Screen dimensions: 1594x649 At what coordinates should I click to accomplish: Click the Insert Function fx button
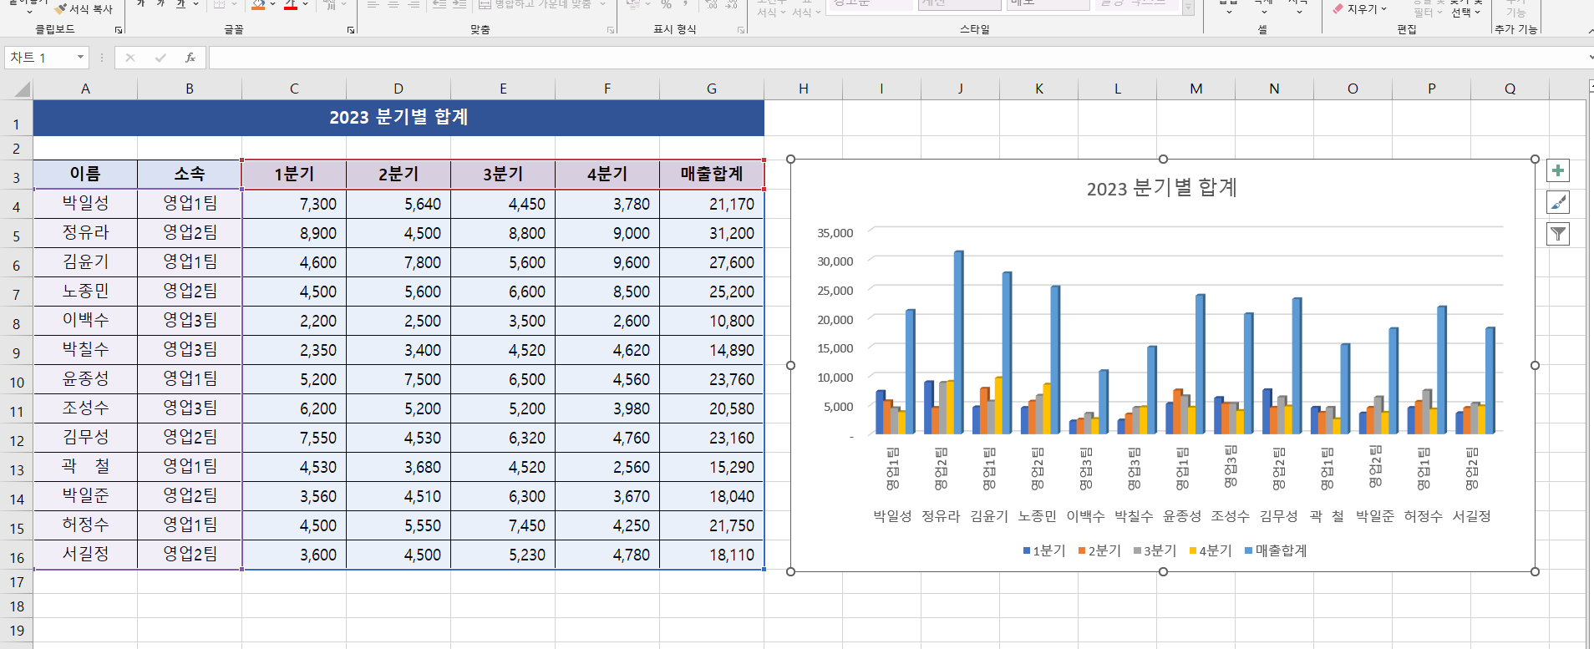[x=190, y=58]
